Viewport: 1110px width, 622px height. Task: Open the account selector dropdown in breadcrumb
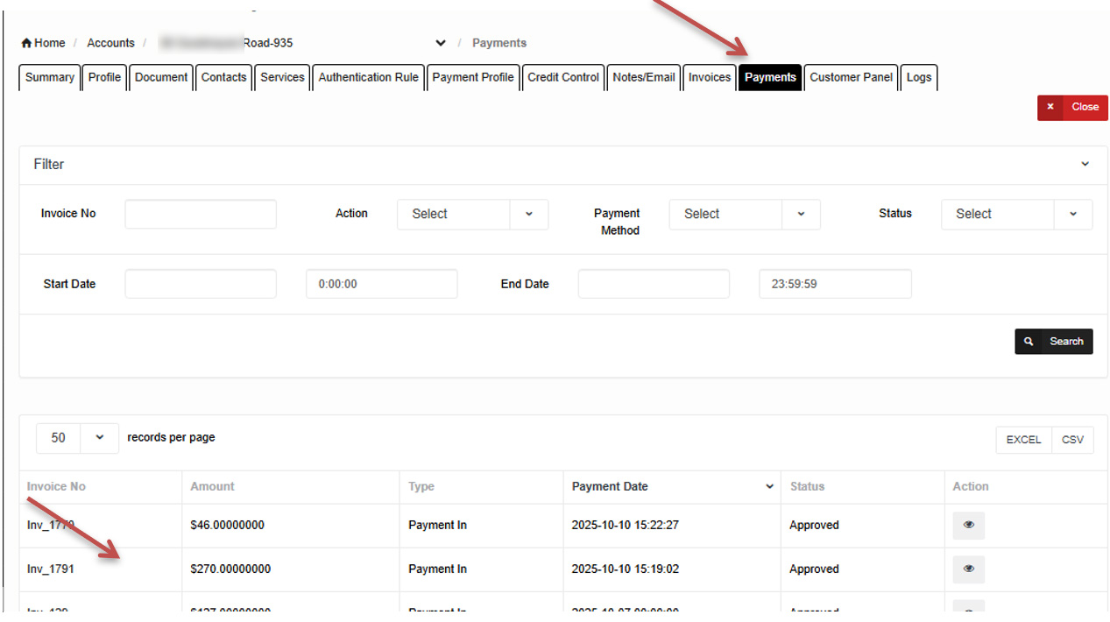pyautogui.click(x=440, y=43)
